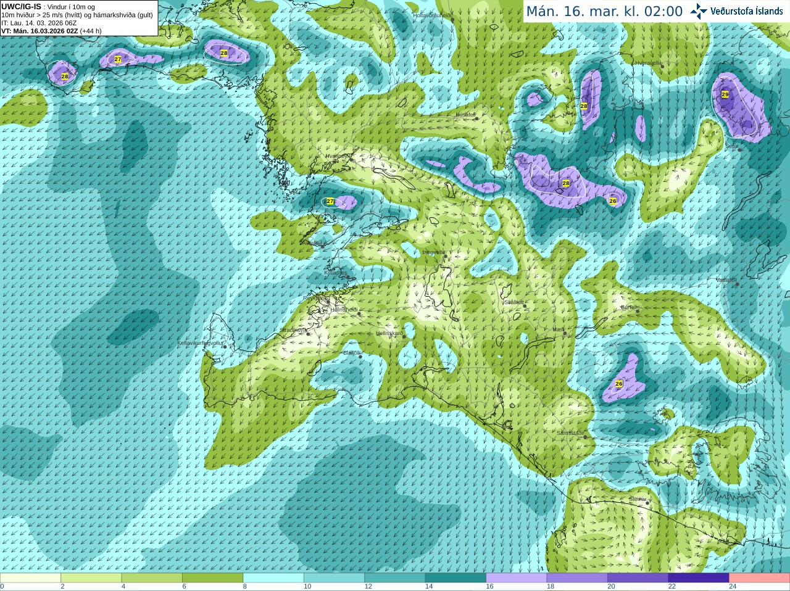The height and width of the screenshot is (591, 790).
Task: Click the legend value '16'
Action: 489,586
